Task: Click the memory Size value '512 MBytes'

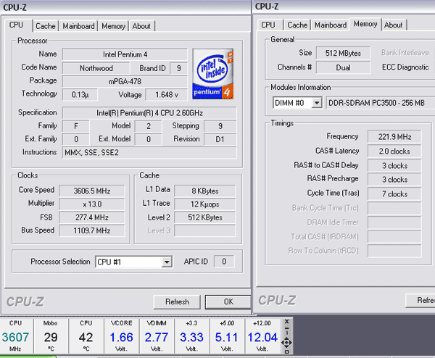Action: 343,53
